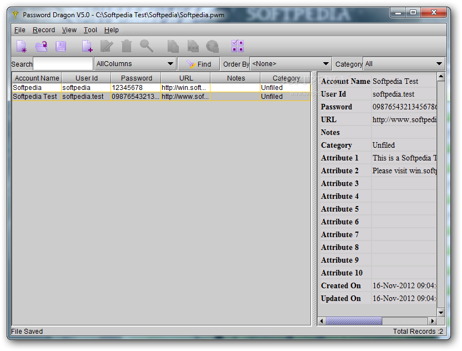Click the Copy User Id pages icon
The height and width of the screenshot is (351, 462).
[x=173, y=46]
